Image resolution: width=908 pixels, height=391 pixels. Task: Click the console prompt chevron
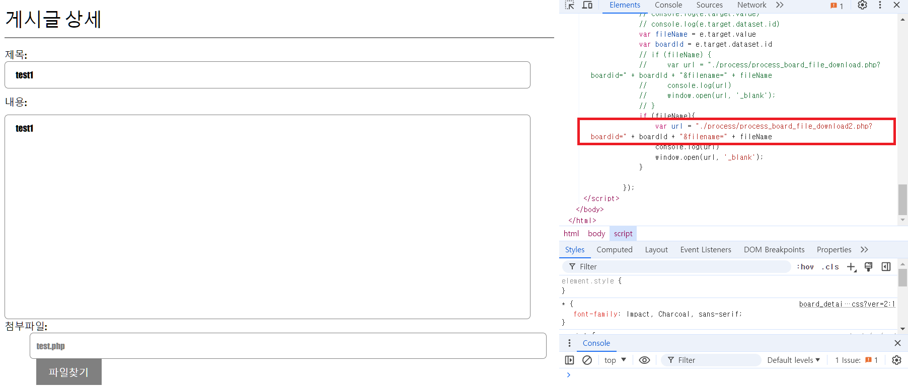569,375
